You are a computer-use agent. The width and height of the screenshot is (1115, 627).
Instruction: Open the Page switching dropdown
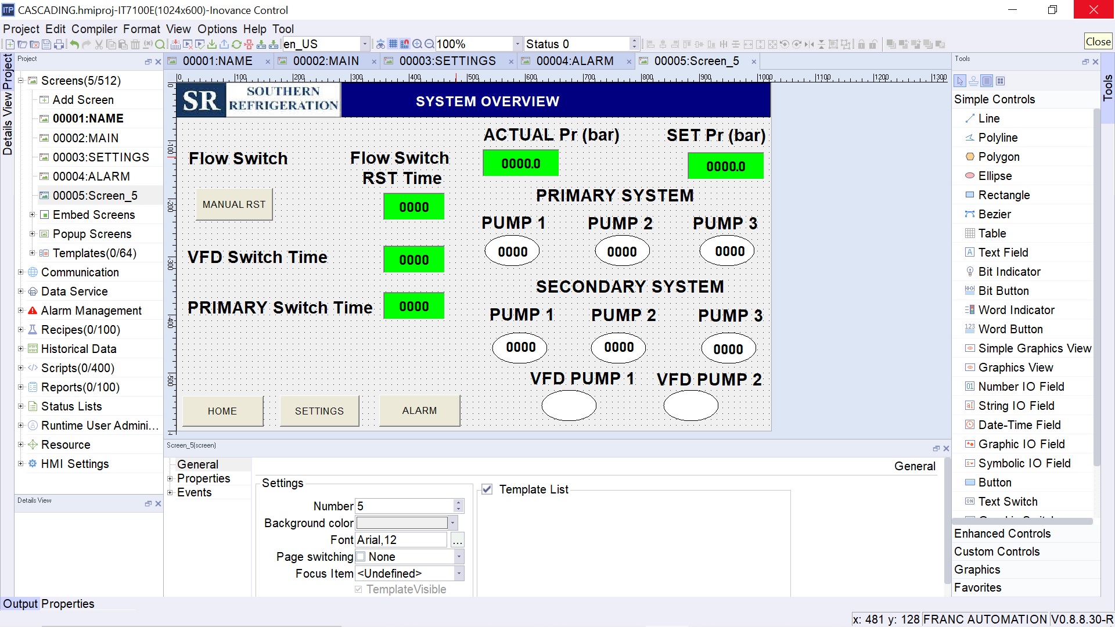click(459, 557)
